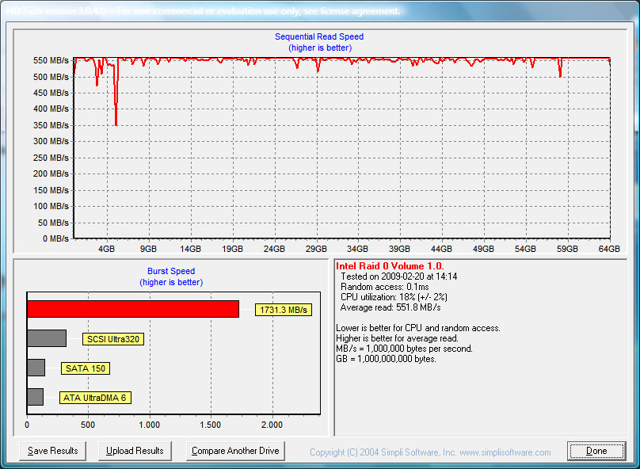Viewport: 640px width, 469px height.
Task: Open Upload Results
Action: click(x=135, y=451)
